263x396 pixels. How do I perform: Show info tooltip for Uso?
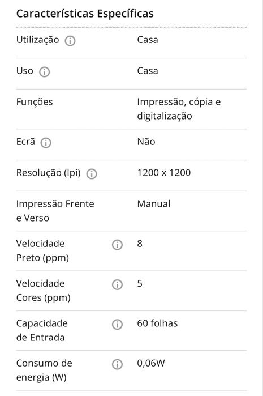tap(44, 72)
